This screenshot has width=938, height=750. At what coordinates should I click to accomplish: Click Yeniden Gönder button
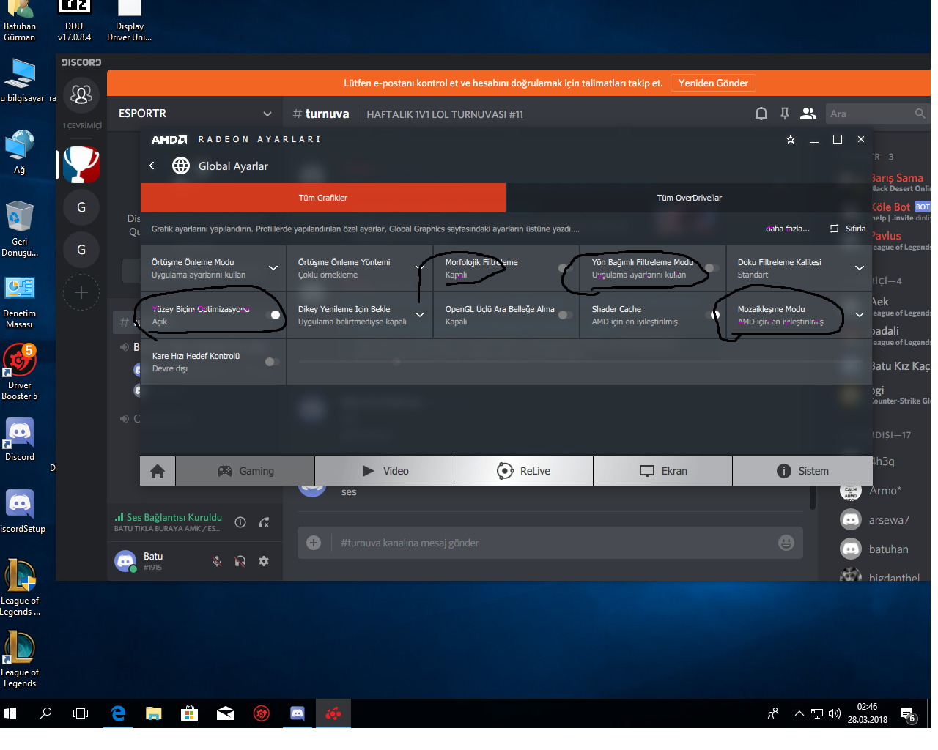coord(713,83)
